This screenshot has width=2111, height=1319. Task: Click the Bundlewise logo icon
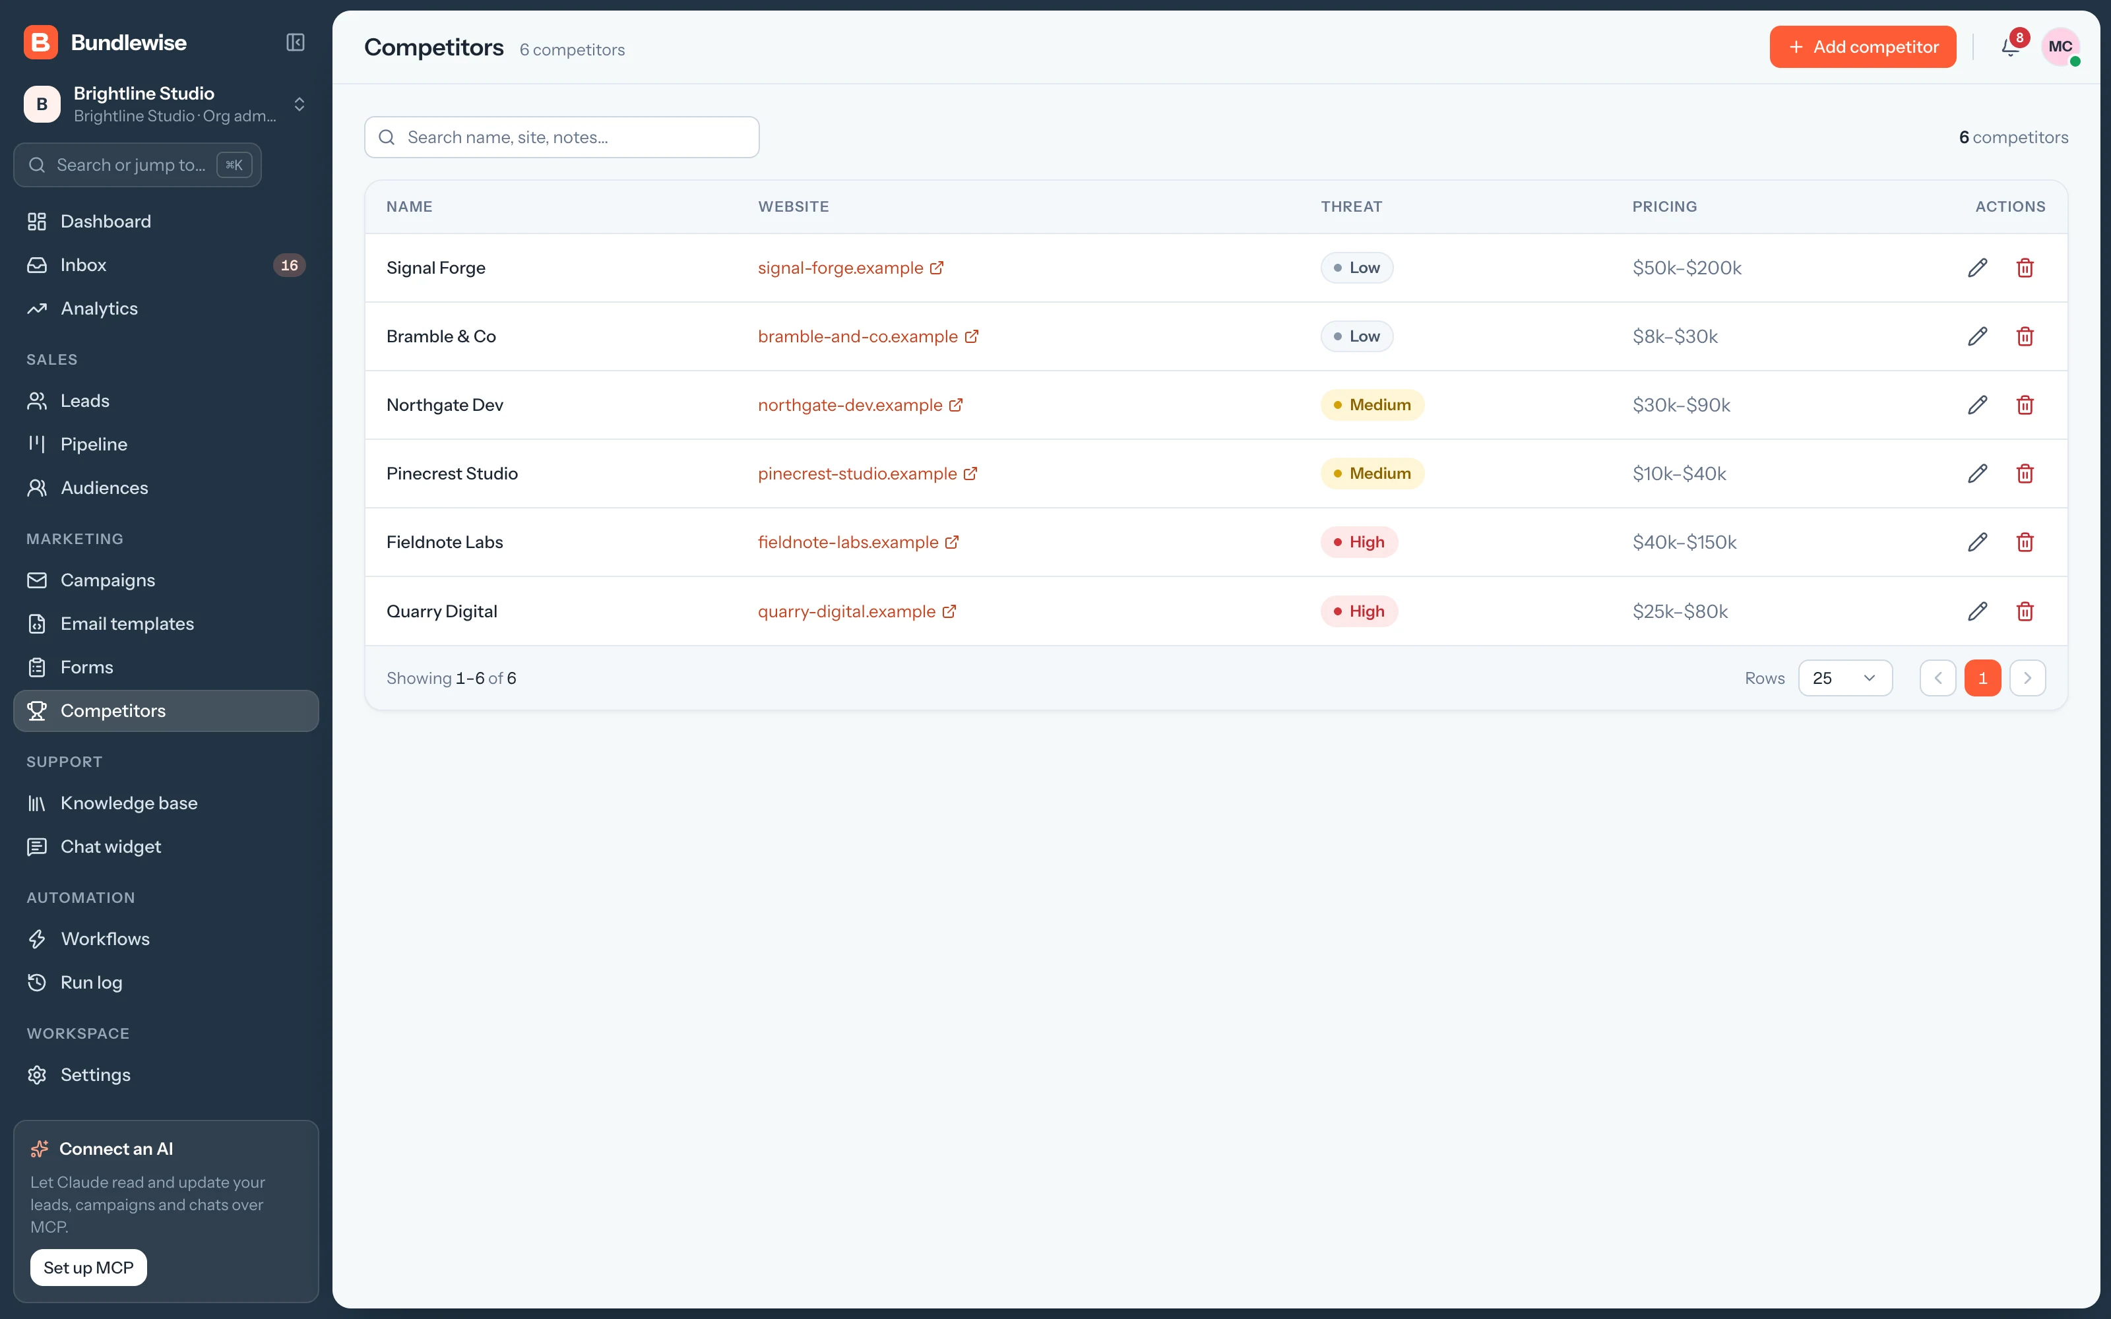(x=40, y=42)
